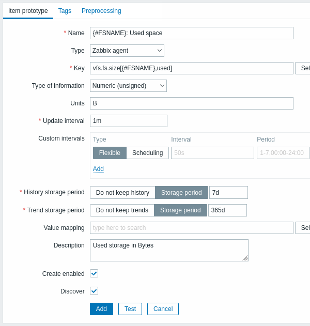Select Flexible custom interval type

pos(110,153)
